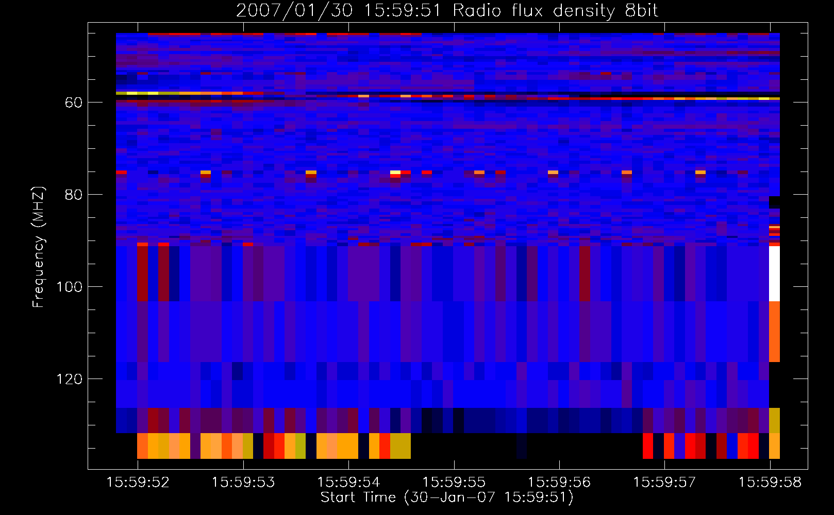Click the 100 frequency axis label
This screenshot has height=515, width=834.
[x=69, y=287]
